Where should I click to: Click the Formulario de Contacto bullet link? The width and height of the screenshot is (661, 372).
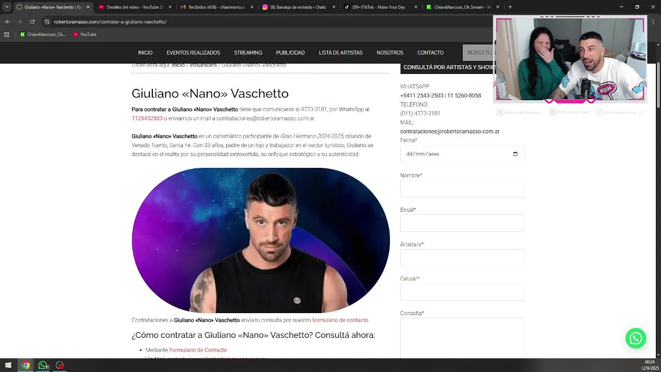[x=198, y=350]
